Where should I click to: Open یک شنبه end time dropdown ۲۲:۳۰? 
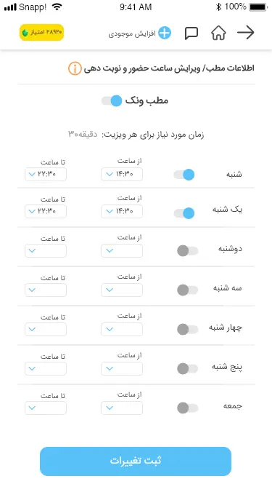coord(46,212)
